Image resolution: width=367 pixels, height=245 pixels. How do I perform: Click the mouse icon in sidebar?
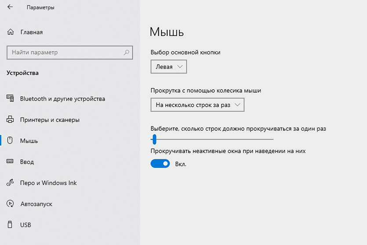click(x=11, y=141)
